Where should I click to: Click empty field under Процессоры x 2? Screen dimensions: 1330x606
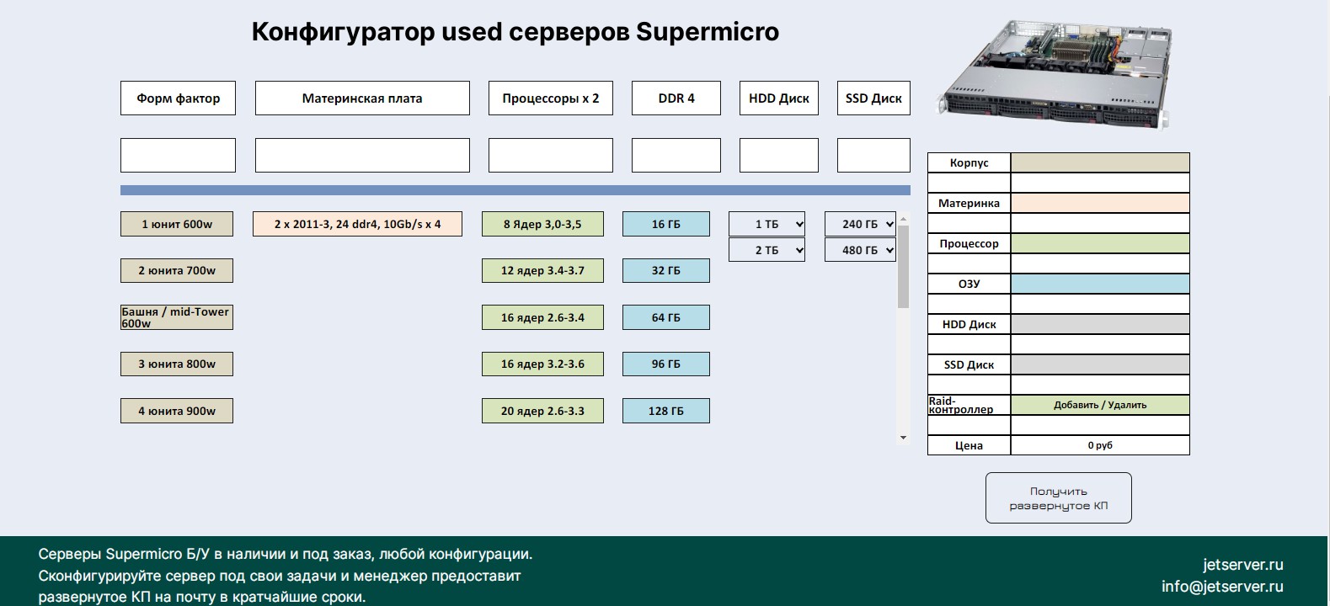click(551, 156)
